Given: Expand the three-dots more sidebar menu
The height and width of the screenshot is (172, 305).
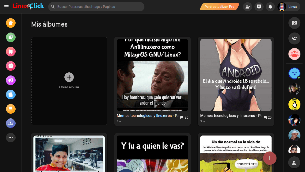Looking at the screenshot, I should (11, 138).
